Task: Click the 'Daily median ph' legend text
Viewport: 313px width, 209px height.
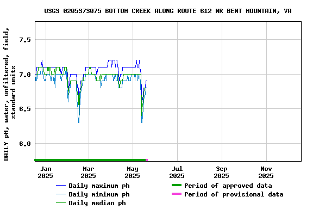Action: (97, 203)
